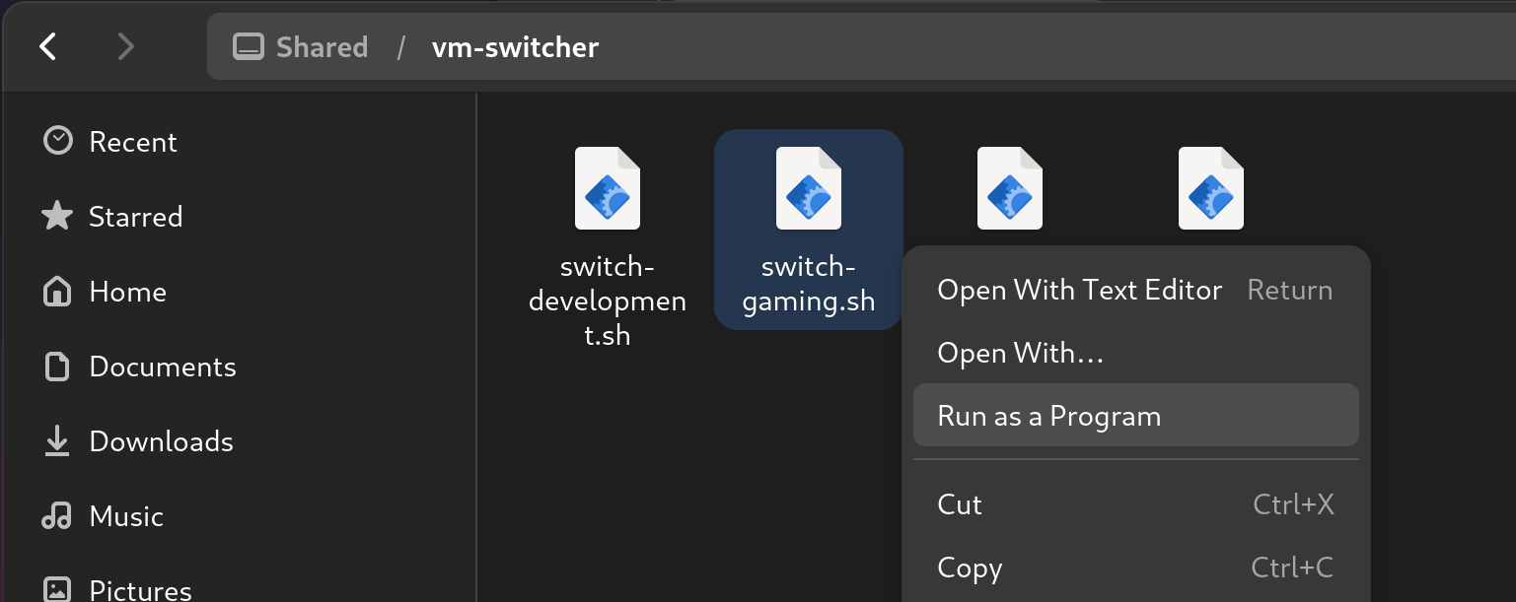Open Downloads folder from the sidebar
The width and height of the screenshot is (1516, 602).
click(161, 441)
